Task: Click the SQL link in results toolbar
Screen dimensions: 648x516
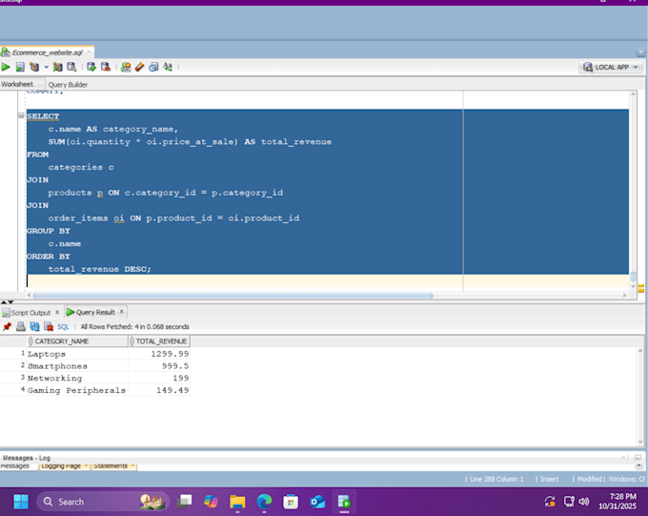Action: (x=63, y=327)
